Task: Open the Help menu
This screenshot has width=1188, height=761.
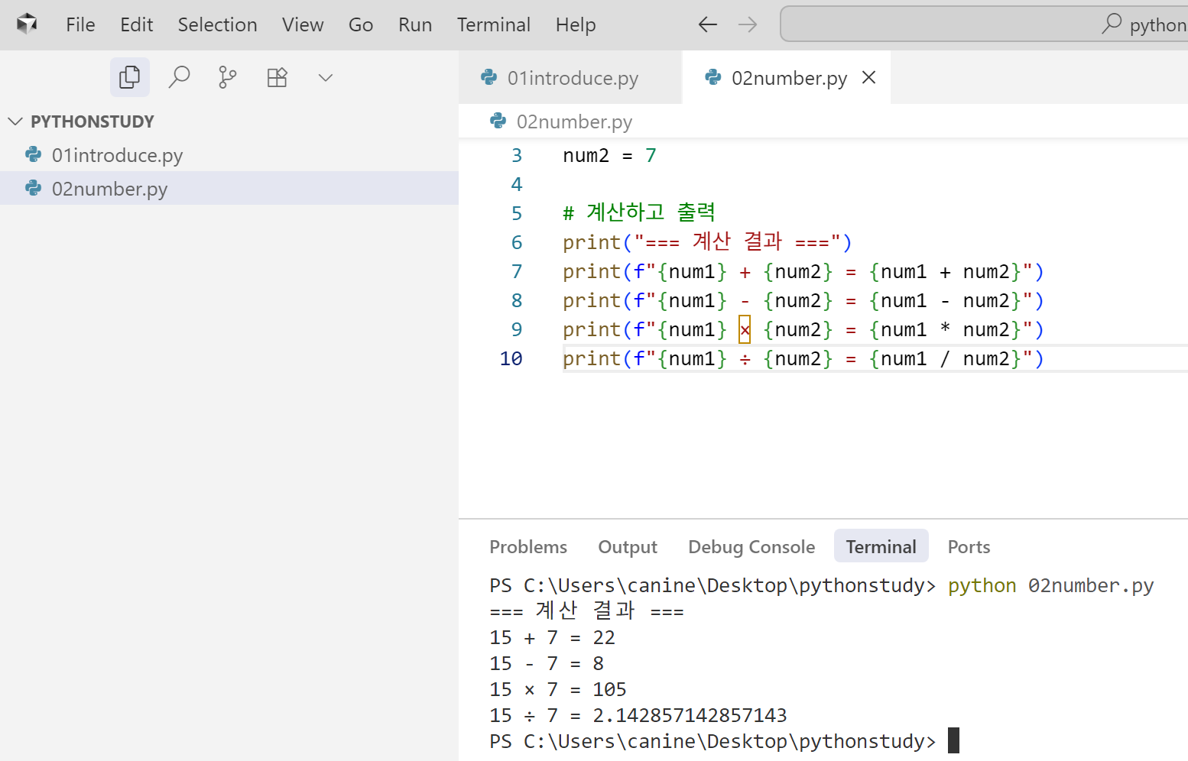Action: pos(576,24)
